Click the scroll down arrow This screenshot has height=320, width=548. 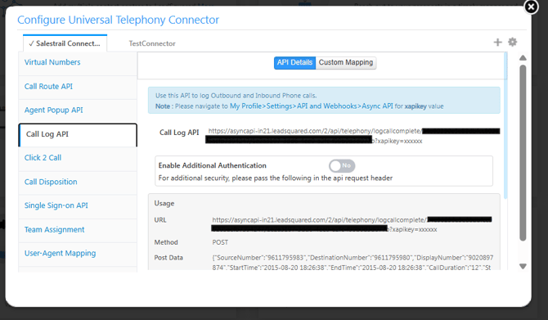[x=523, y=267]
